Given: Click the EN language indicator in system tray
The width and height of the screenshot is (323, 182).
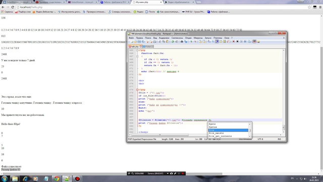Looking at the screenshot, I should (292, 178).
